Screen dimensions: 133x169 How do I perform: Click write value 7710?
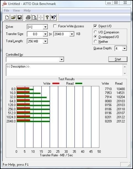pyautogui.click(x=108, y=89)
